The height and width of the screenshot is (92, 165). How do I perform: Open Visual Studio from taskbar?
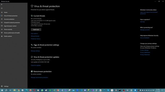click(x=93, y=90)
